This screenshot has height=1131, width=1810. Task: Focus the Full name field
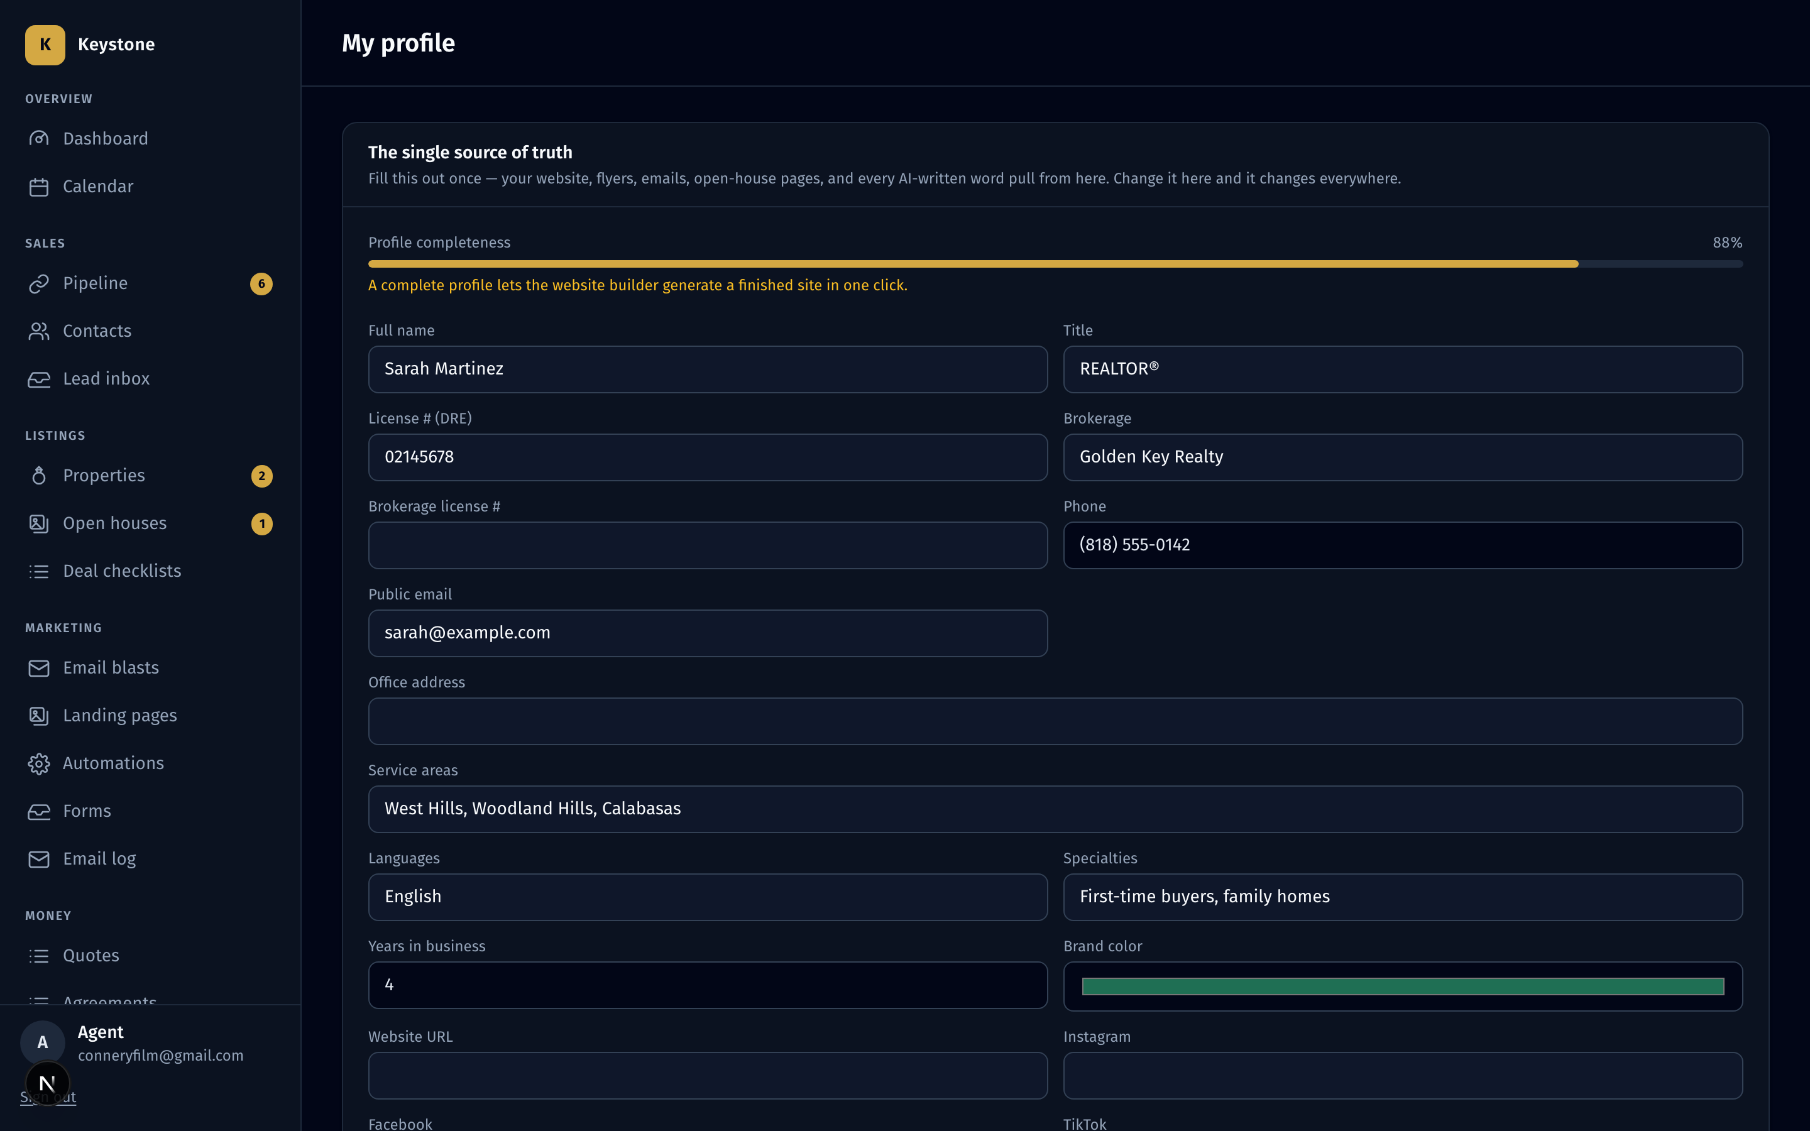pyautogui.click(x=708, y=369)
